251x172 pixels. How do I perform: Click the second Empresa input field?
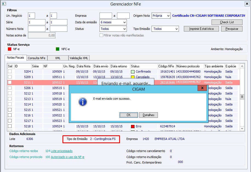pos(123,16)
